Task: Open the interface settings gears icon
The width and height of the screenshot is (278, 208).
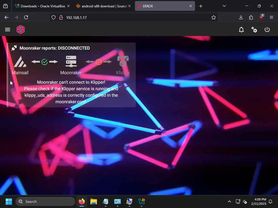Action: 254,30
